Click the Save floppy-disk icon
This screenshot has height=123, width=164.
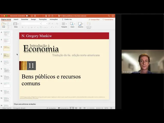pos(35,16)
